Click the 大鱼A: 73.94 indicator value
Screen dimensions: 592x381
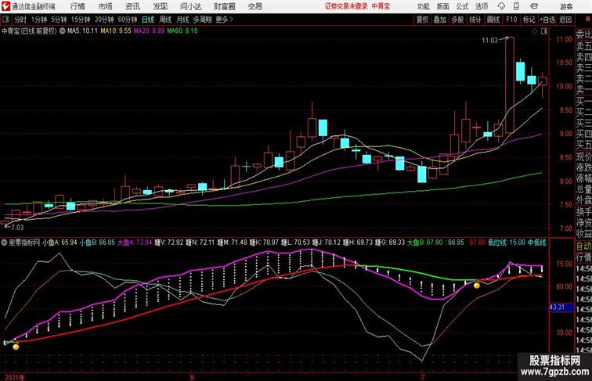(135, 243)
